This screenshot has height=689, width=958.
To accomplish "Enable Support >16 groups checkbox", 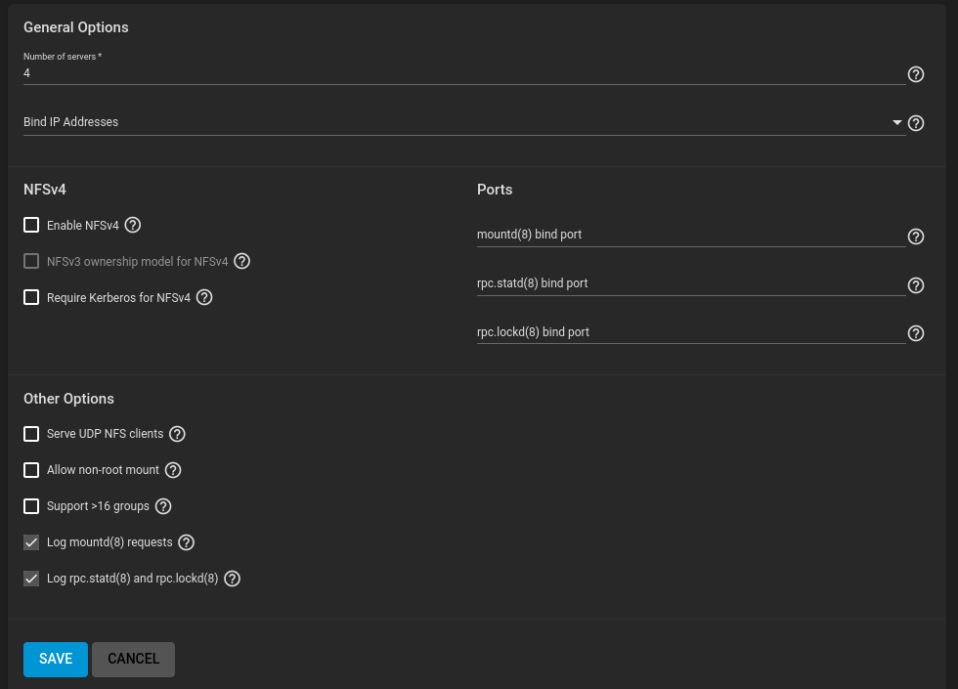I will click(31, 506).
